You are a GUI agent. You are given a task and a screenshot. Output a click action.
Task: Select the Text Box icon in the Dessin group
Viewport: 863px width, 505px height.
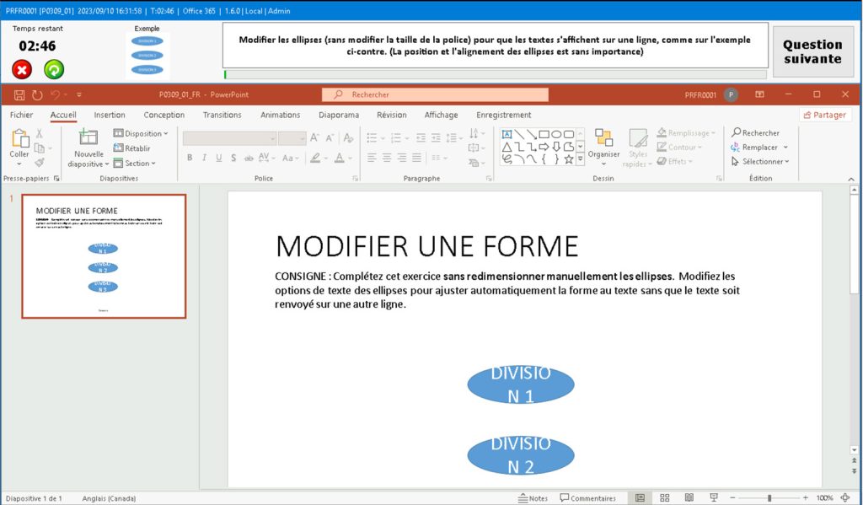507,132
